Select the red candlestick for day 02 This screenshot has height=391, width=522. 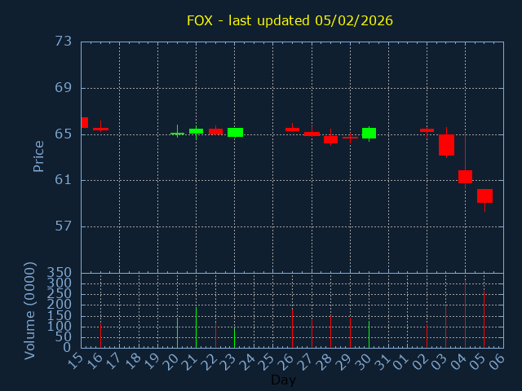click(x=427, y=130)
